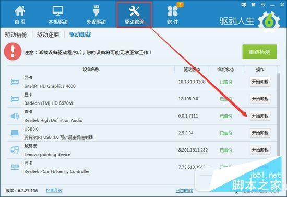Select Realtek PCIe FE Family Controller name
Screen dimensions: 287x197
click(x=57, y=171)
